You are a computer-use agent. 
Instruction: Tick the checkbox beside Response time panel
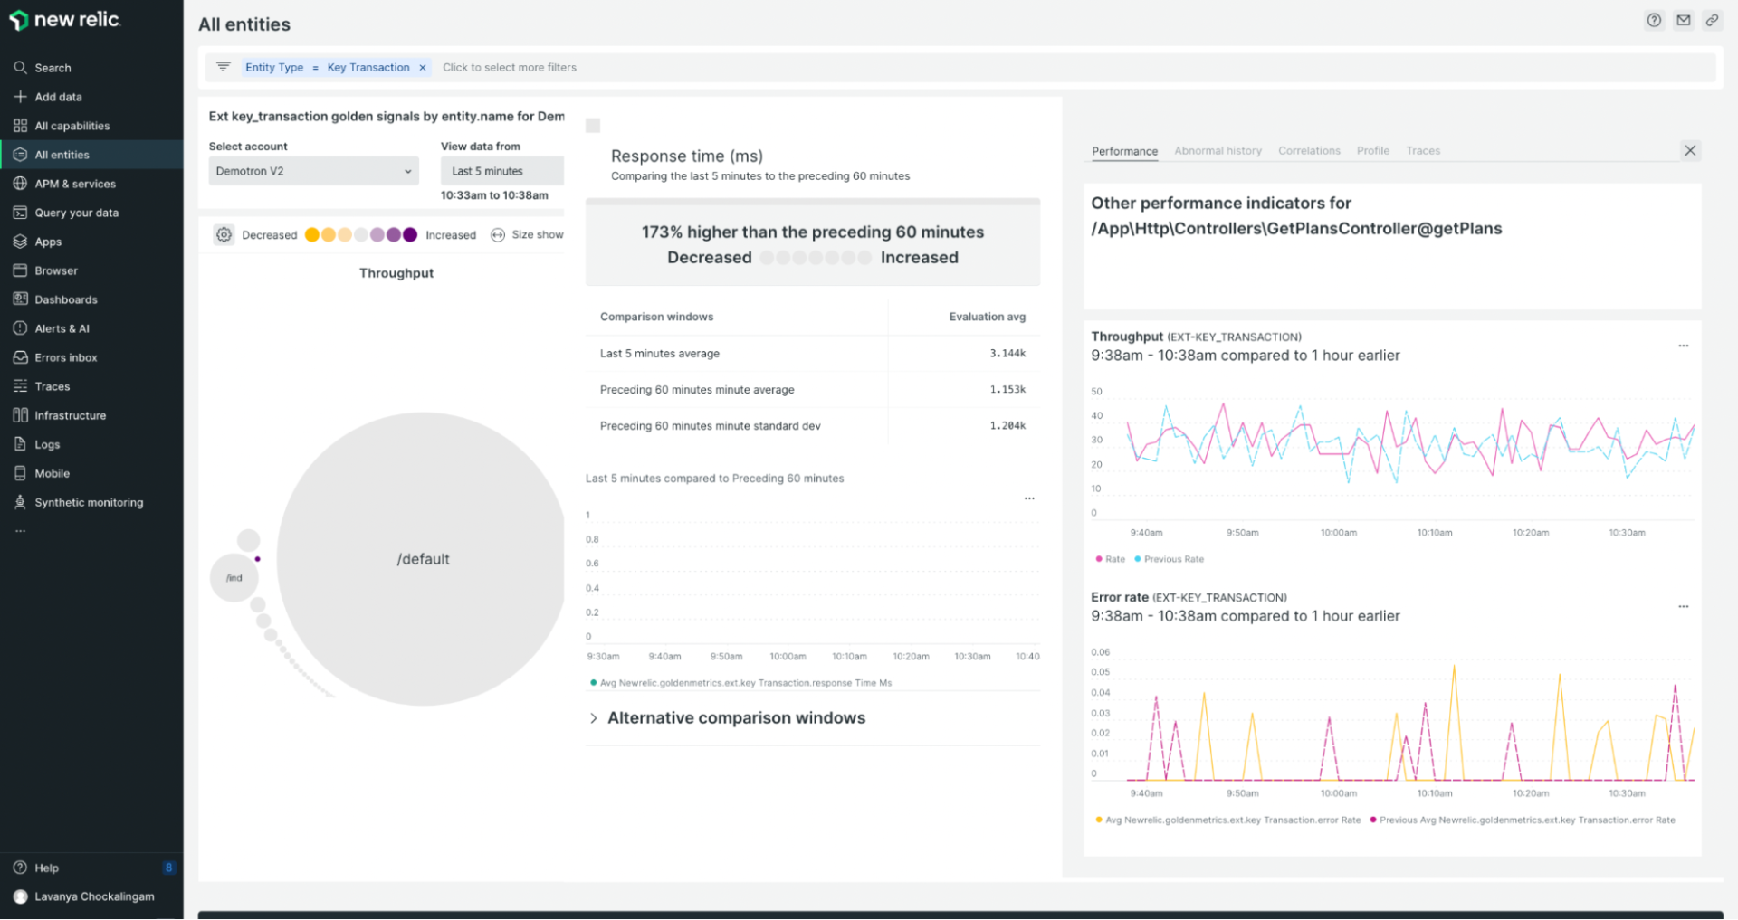592,125
